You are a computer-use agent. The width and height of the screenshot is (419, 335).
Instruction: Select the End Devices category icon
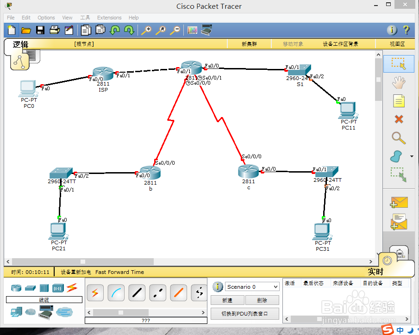[17, 312]
